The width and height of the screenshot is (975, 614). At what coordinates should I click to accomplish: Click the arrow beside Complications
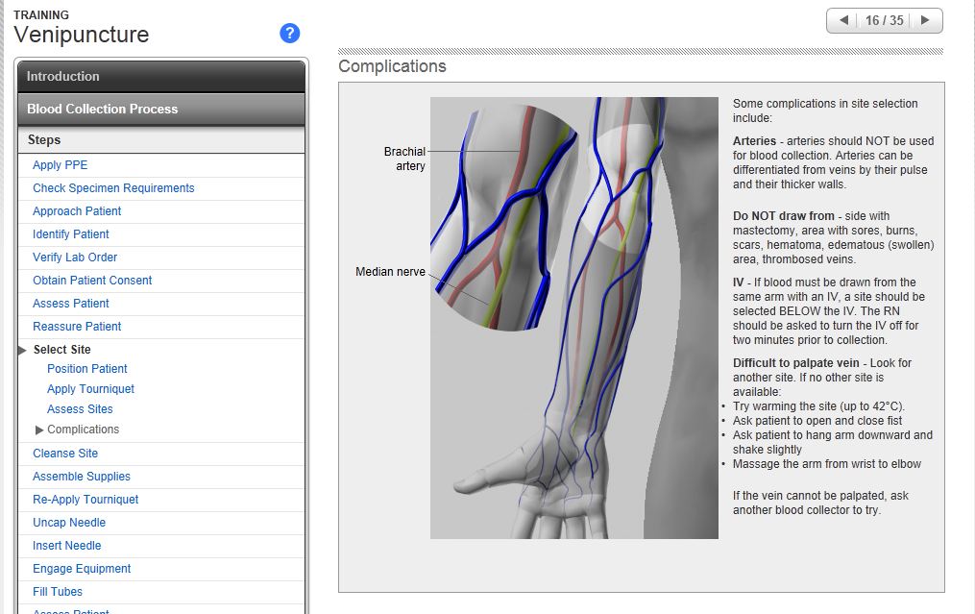pyautogui.click(x=40, y=430)
